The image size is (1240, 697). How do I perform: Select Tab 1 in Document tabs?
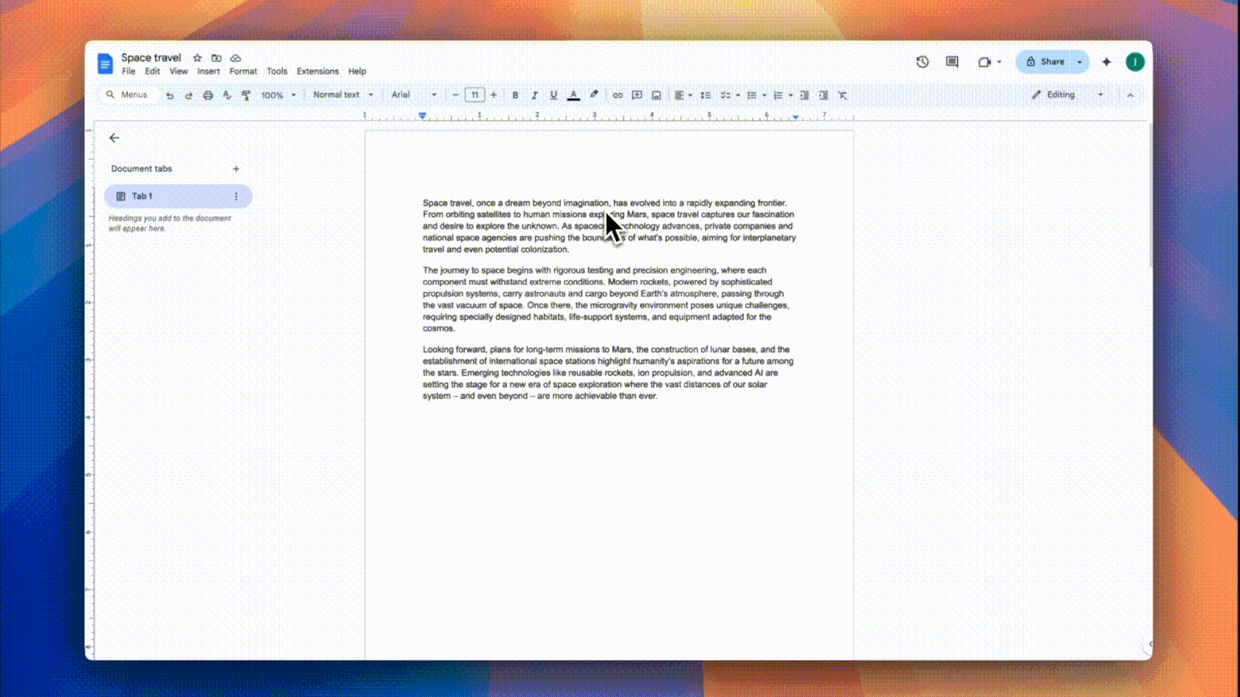pos(143,196)
